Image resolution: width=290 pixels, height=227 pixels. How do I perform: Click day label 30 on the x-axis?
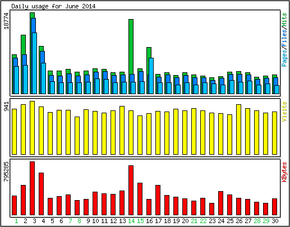(x=275, y=221)
